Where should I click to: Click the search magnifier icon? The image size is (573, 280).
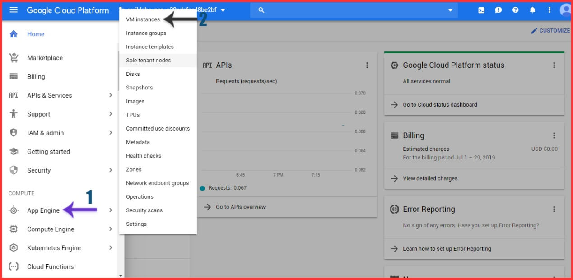261,10
